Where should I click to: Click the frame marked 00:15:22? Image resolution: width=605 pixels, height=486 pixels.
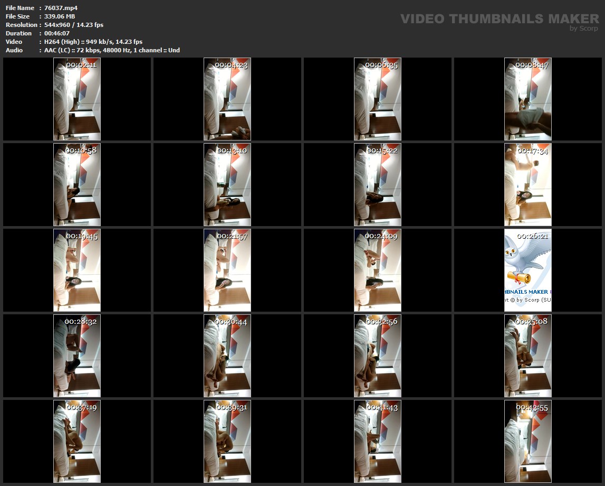[378, 184]
